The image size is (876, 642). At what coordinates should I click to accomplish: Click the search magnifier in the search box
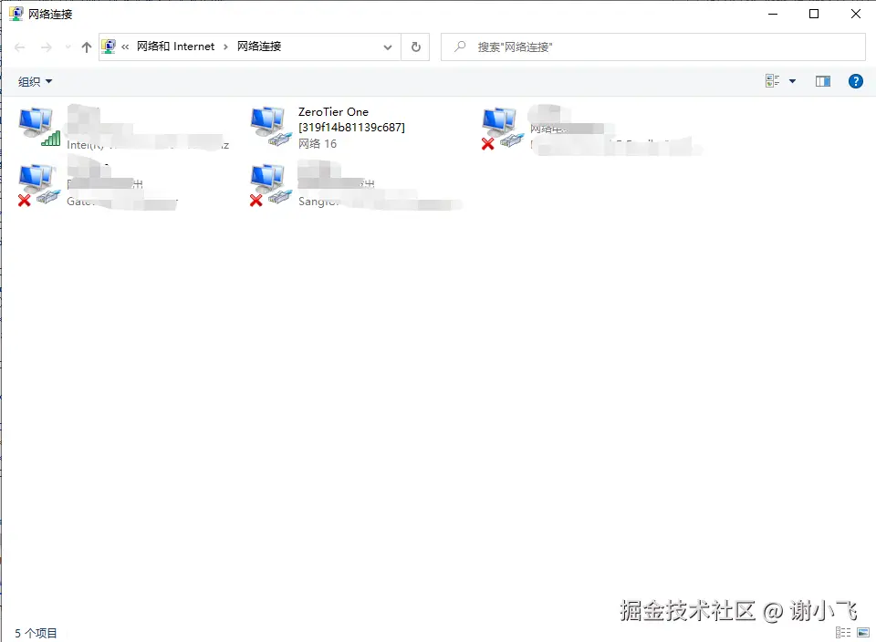[x=458, y=47]
